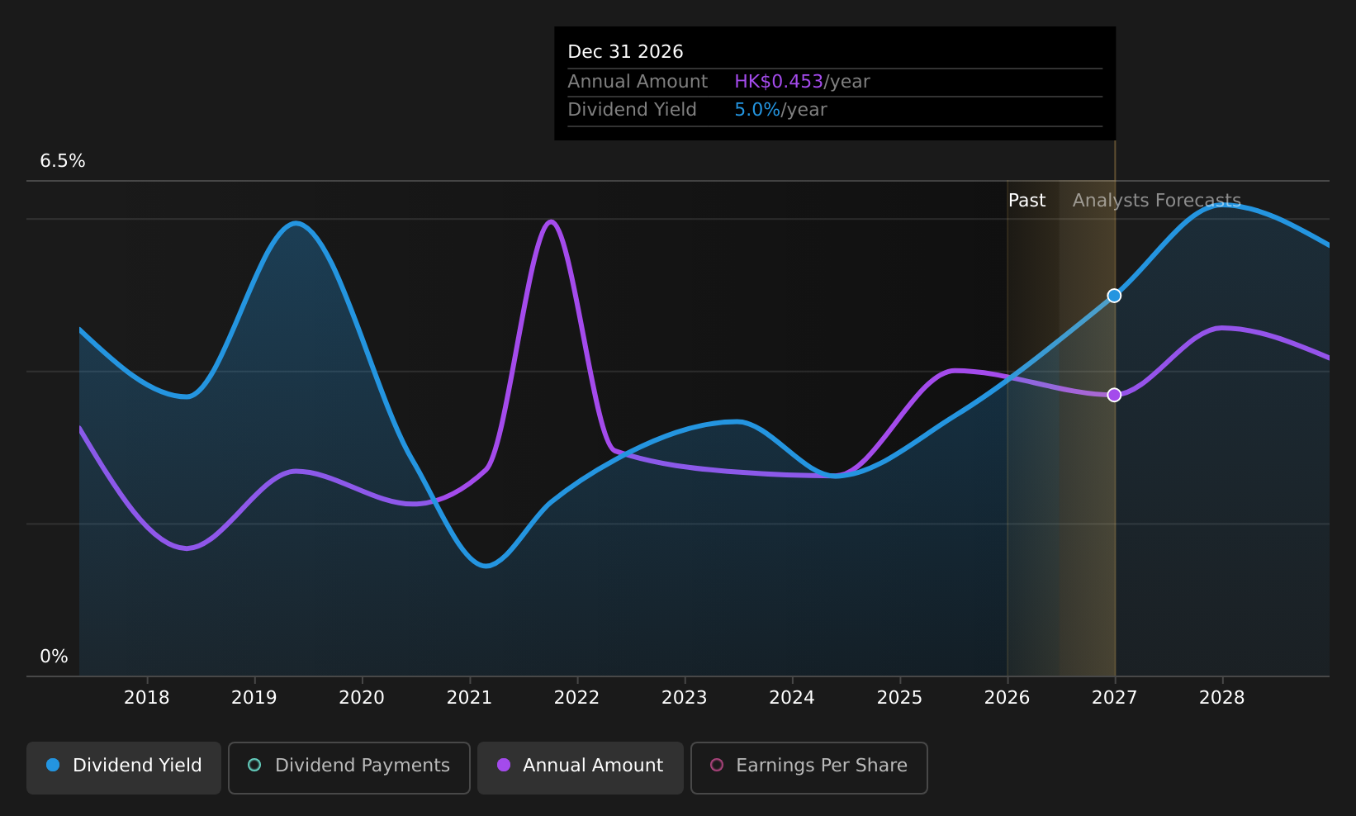
Task: Click the 2021 x-axis label
Action: (x=469, y=698)
